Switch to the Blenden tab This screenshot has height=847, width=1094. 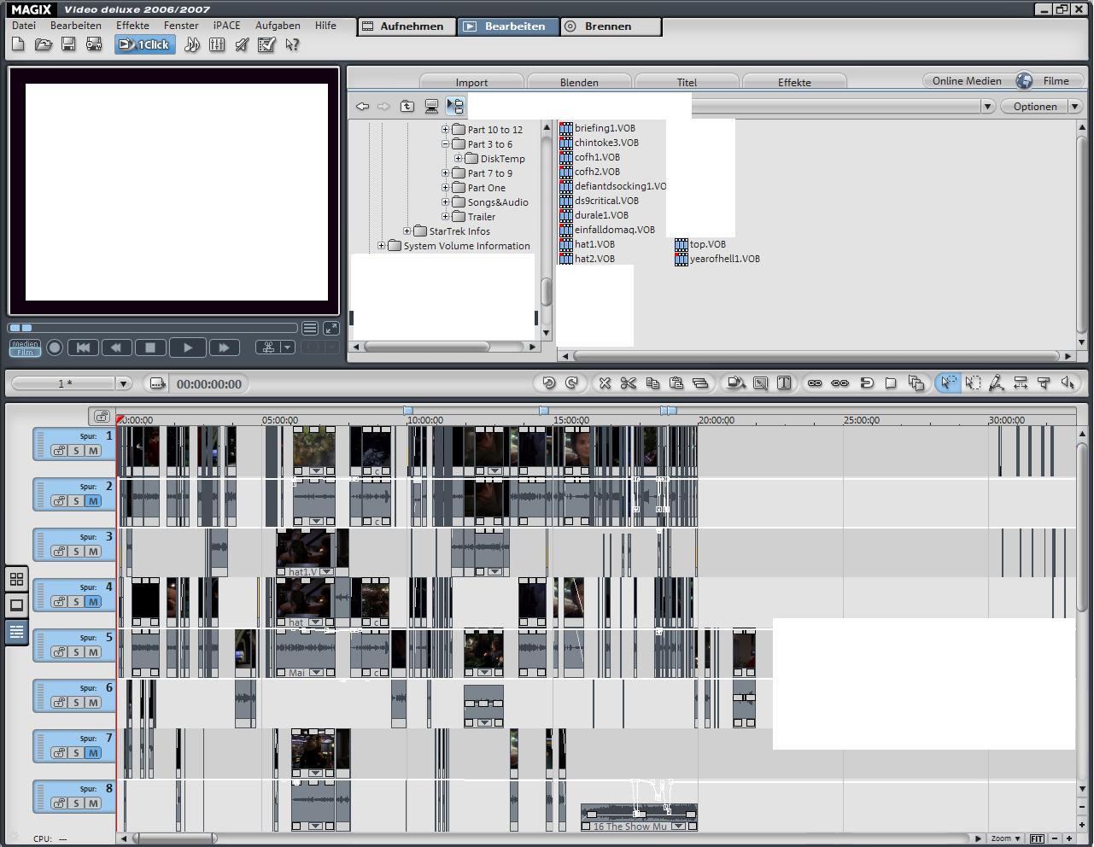[579, 82]
